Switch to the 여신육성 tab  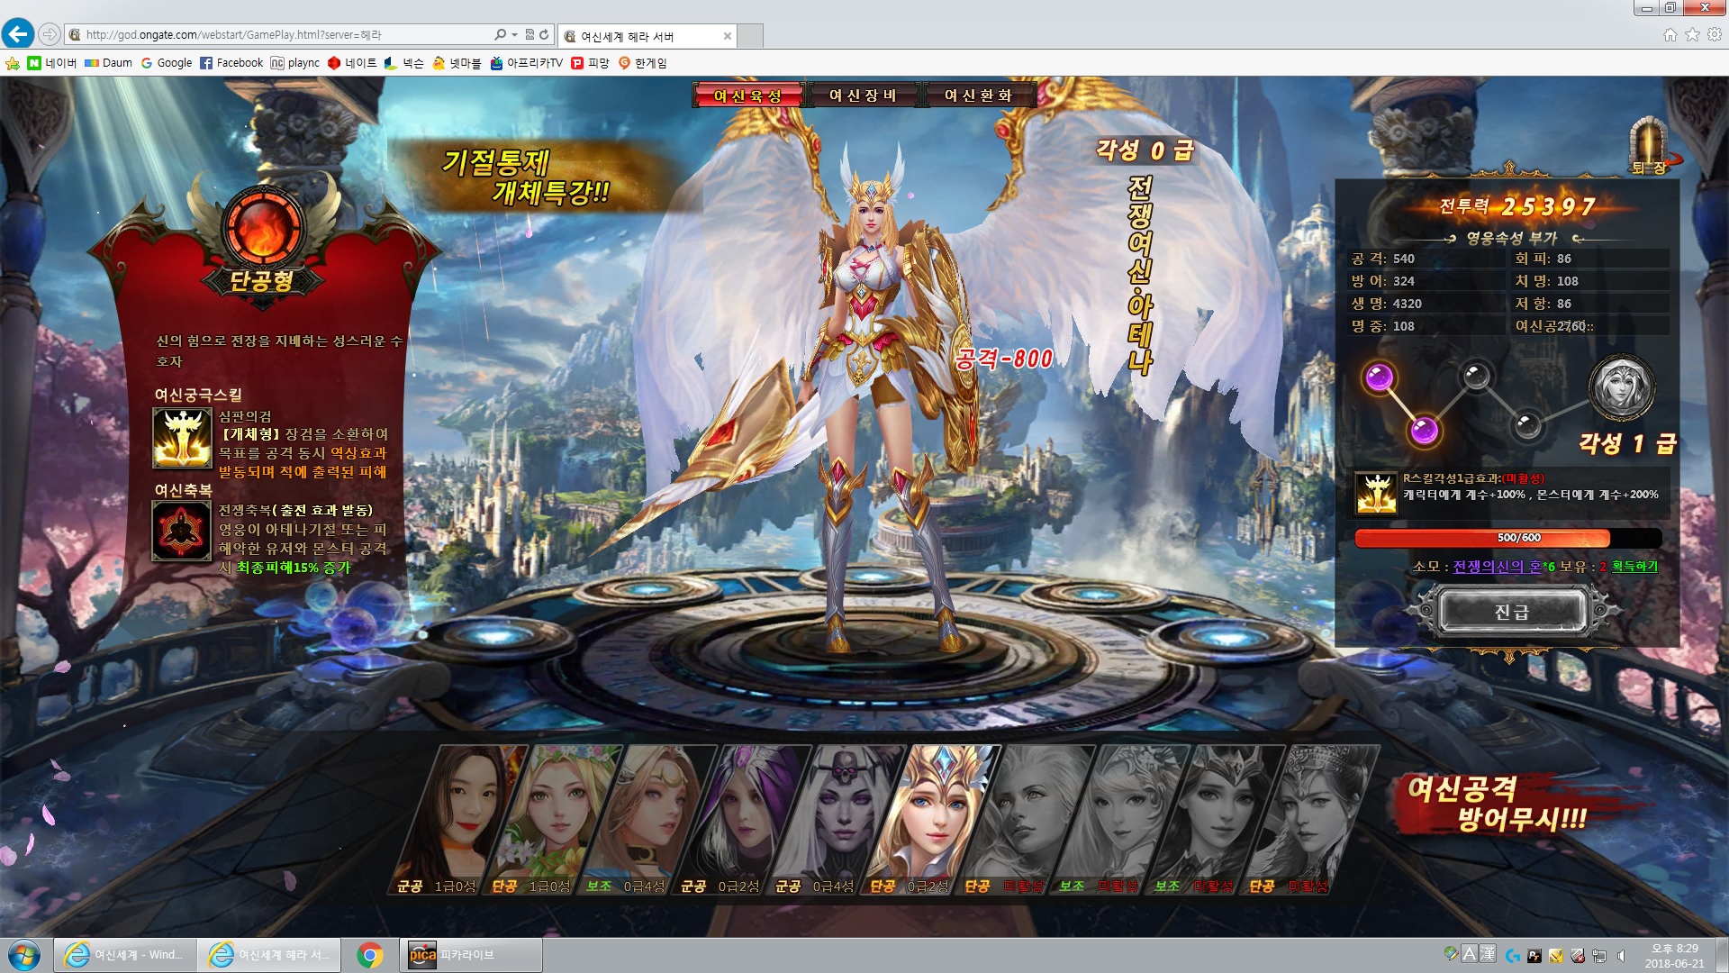[747, 95]
